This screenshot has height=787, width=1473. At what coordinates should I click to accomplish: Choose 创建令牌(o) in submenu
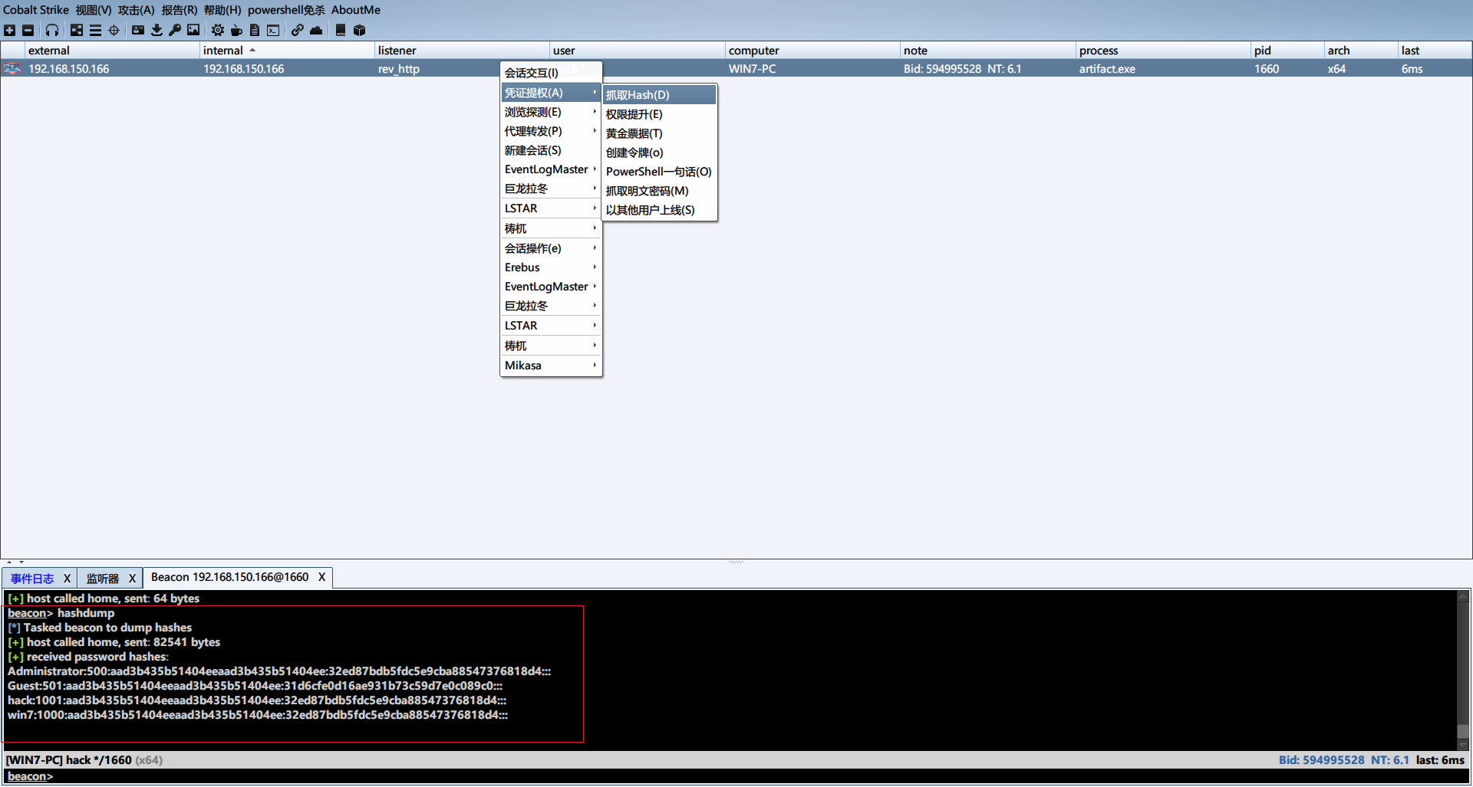[x=659, y=152]
